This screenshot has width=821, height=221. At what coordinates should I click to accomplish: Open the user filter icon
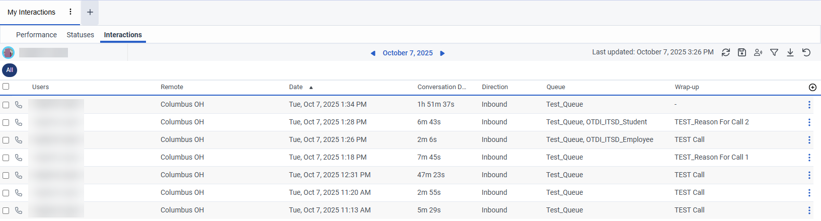point(758,52)
